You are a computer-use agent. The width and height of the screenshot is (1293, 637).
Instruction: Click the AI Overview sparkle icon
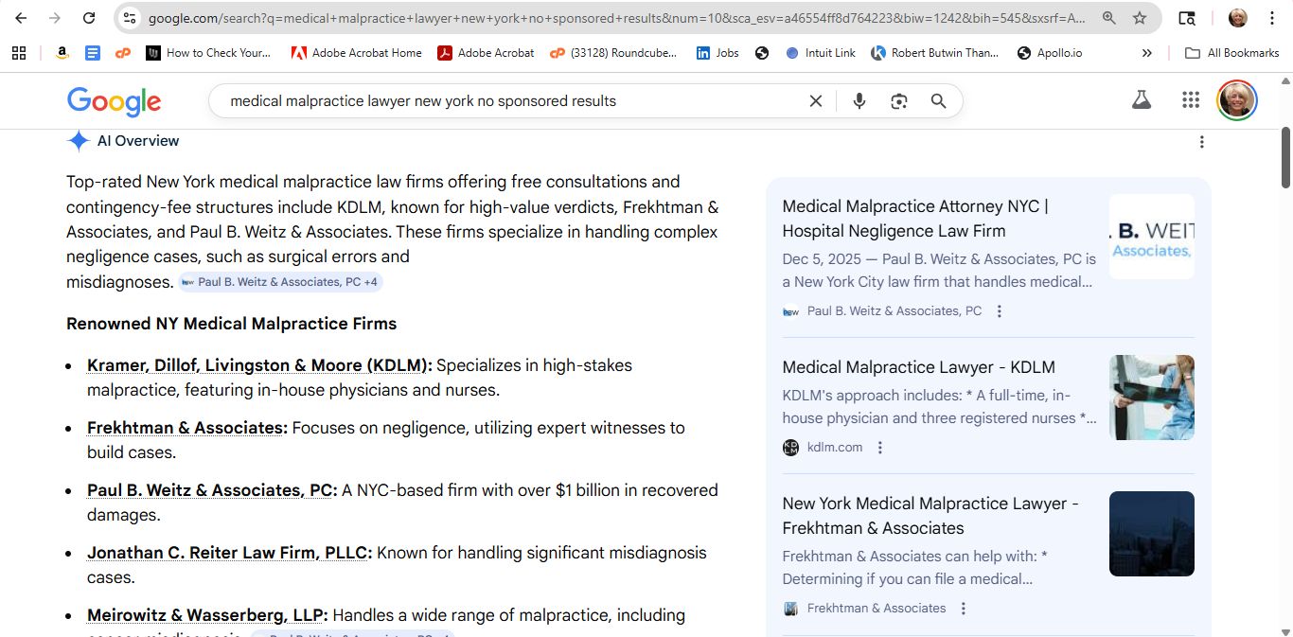(x=79, y=141)
